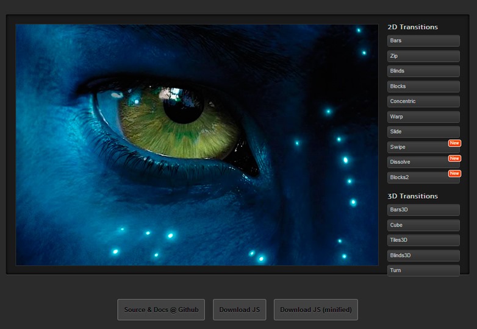This screenshot has height=329, width=477.
Task: Play the Dissolve transition
Action: (418, 163)
